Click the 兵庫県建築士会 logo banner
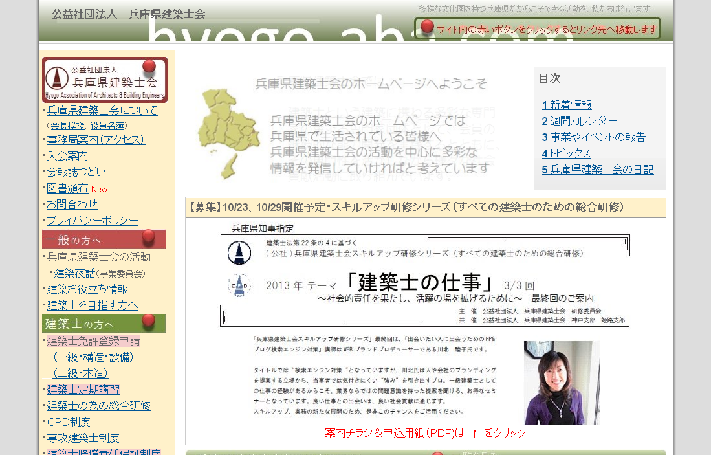The width and height of the screenshot is (711, 455). [105, 80]
